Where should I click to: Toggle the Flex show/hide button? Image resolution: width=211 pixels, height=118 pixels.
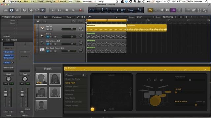click(83, 17)
